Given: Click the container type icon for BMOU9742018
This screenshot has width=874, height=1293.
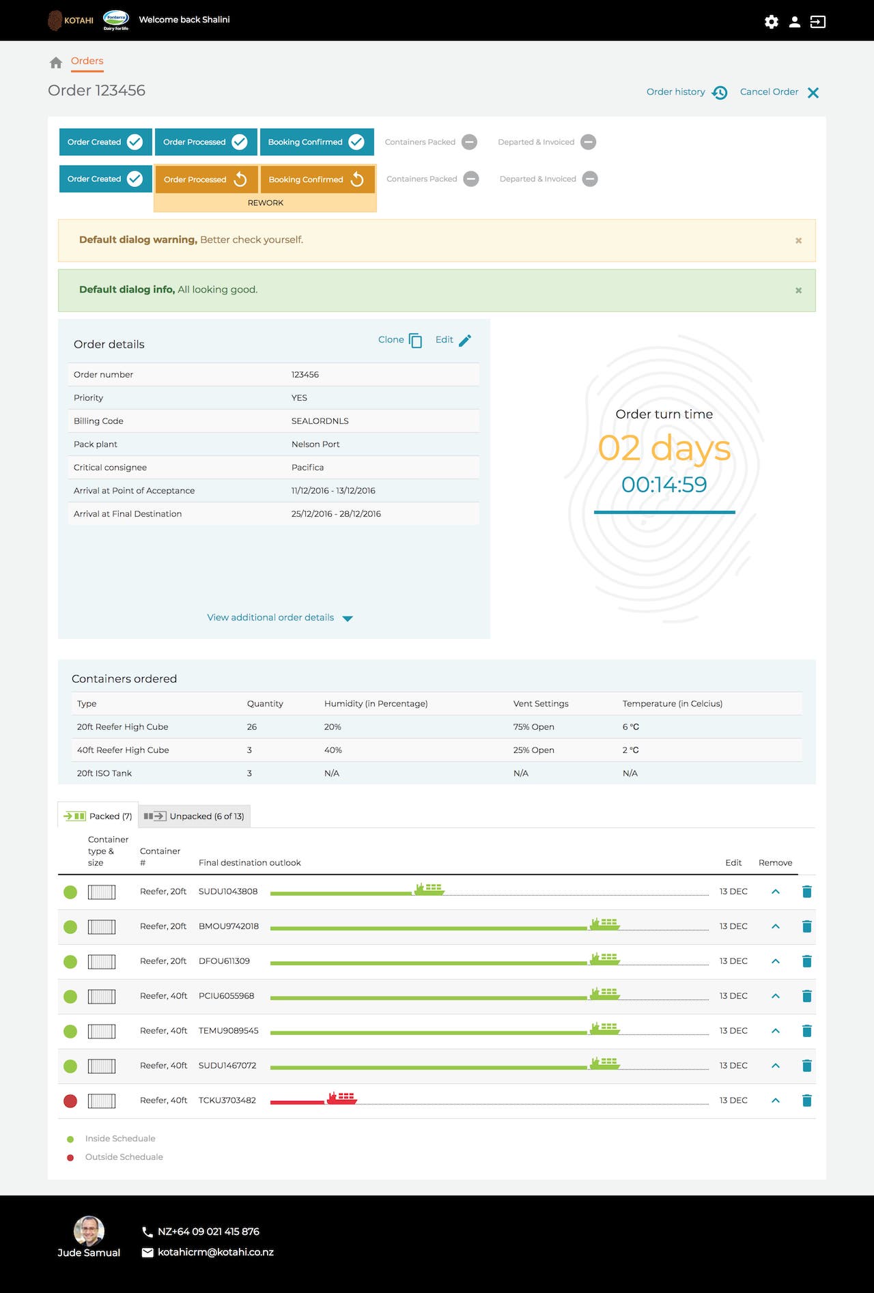Looking at the screenshot, I should point(102,926).
